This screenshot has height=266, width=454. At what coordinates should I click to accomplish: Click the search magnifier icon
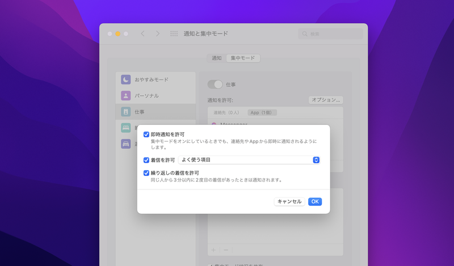(x=305, y=34)
